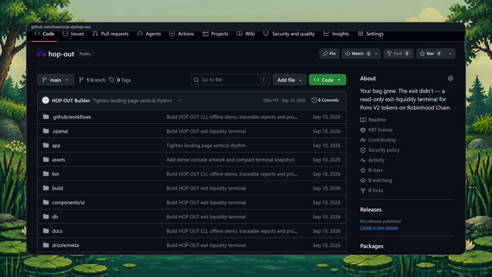Click the Tags icon beside 0 Tags
The height and width of the screenshot is (277, 492).
[x=112, y=80]
